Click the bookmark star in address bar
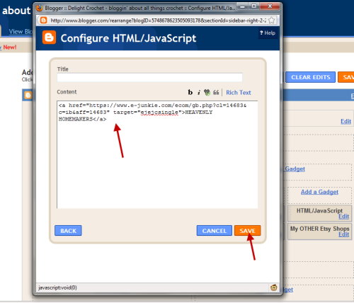This screenshot has height=303, width=354. [x=272, y=21]
